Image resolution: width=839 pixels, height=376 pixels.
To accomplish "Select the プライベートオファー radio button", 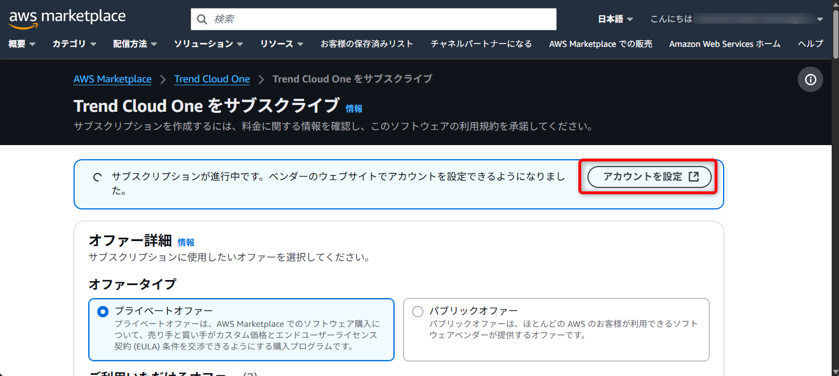I will click(x=103, y=312).
